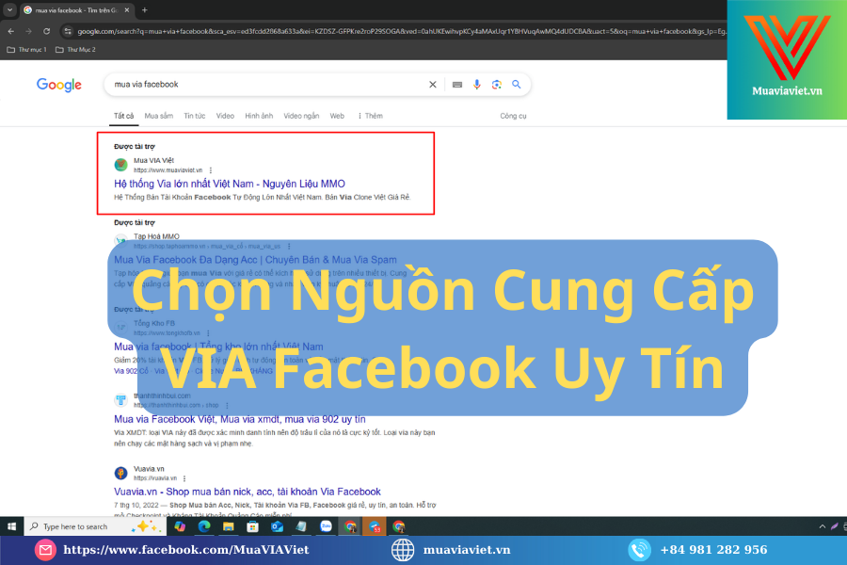Expand the Thêm more-filters menu
Image resolution: width=847 pixels, height=565 pixels.
(370, 116)
